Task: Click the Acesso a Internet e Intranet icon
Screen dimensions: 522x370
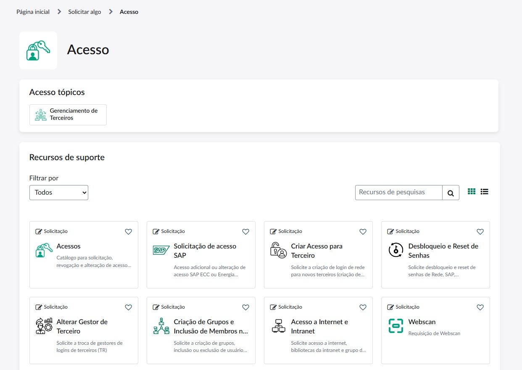Action: click(278, 326)
